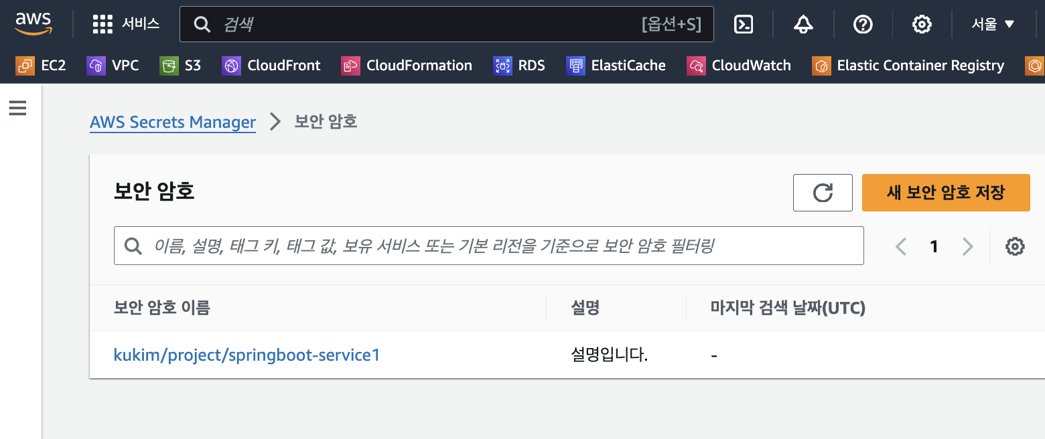Go to AWS Secrets Manager breadcrumb
Screen dimensions: 1045x439
coord(173,122)
